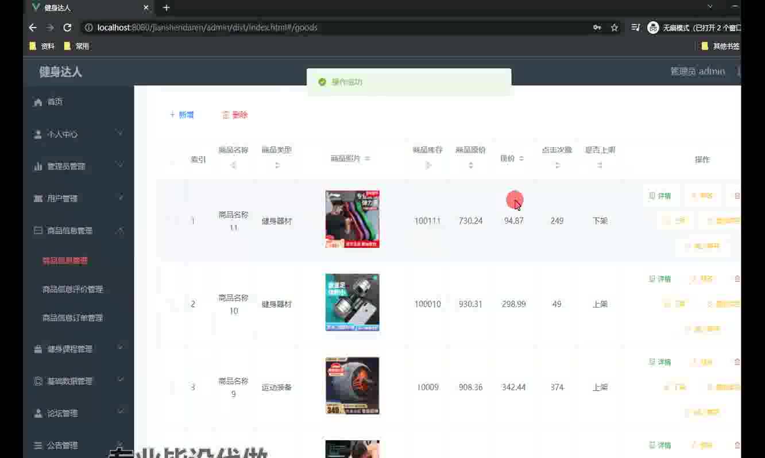Screen dimensions: 765x458
Task: Click the stock value 100010
Action: [x=427, y=304]
